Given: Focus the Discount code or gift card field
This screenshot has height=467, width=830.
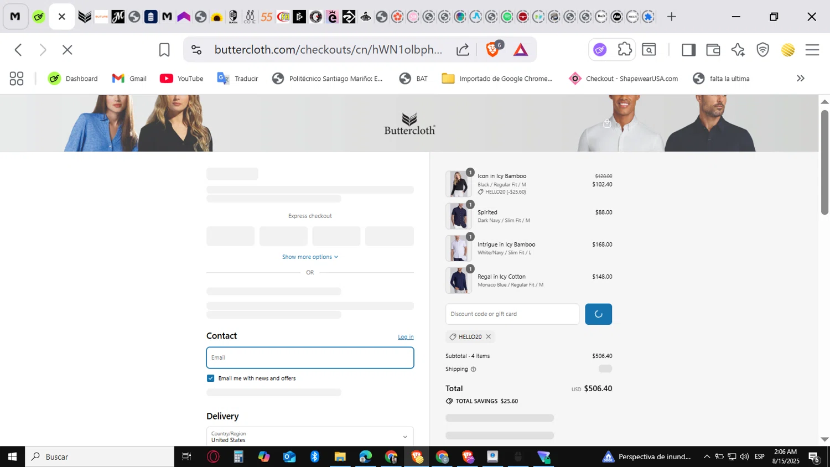Looking at the screenshot, I should click(512, 314).
